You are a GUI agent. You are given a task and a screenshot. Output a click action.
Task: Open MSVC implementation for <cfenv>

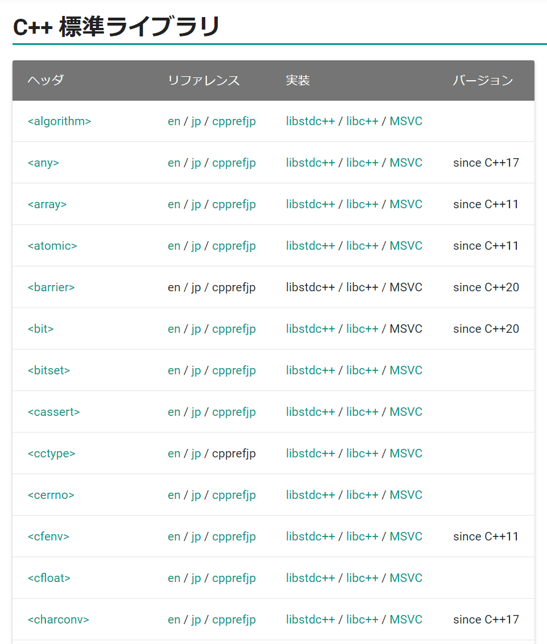[406, 536]
